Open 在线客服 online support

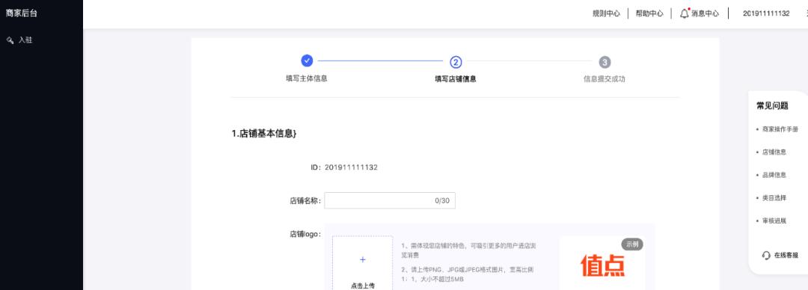tap(786, 256)
